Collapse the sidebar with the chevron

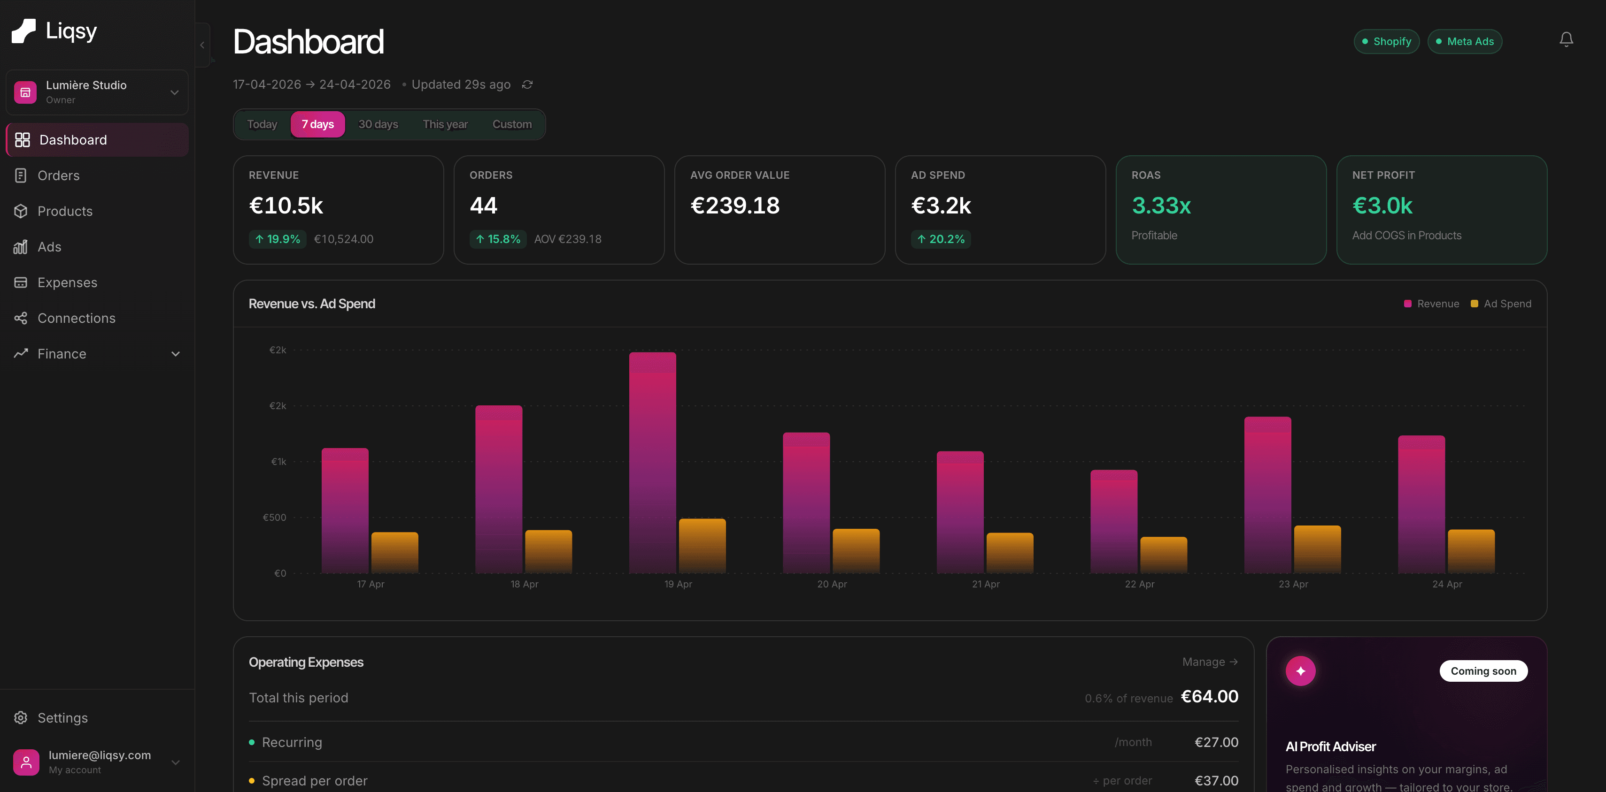201,44
